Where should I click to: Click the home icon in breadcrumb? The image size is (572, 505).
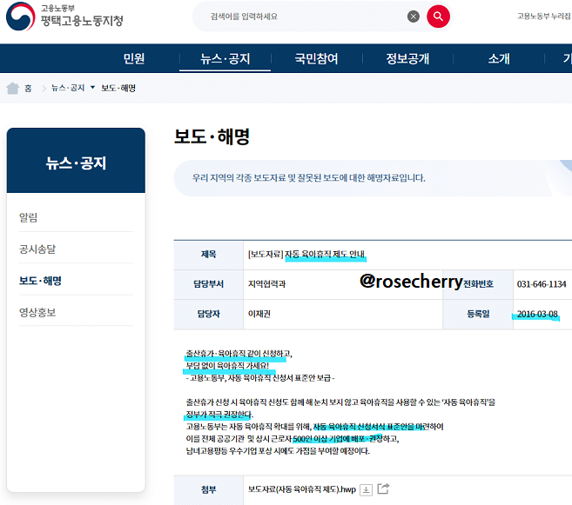click(13, 88)
